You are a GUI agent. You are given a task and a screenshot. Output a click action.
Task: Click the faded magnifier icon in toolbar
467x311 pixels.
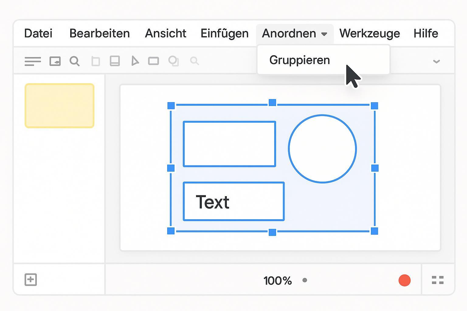(x=195, y=61)
